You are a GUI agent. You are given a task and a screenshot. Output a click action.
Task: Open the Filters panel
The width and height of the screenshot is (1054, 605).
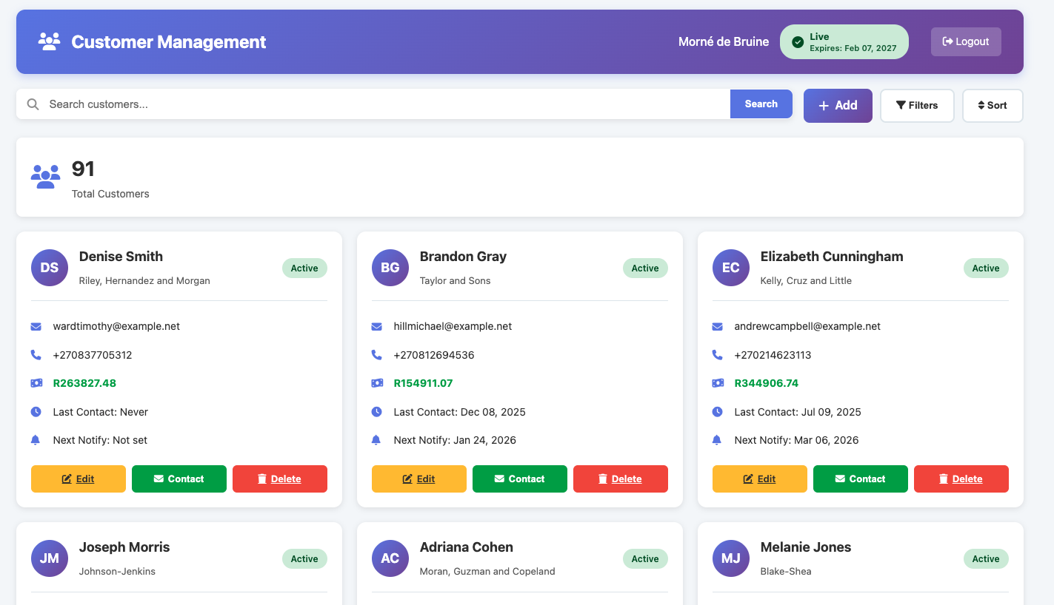[x=917, y=105]
